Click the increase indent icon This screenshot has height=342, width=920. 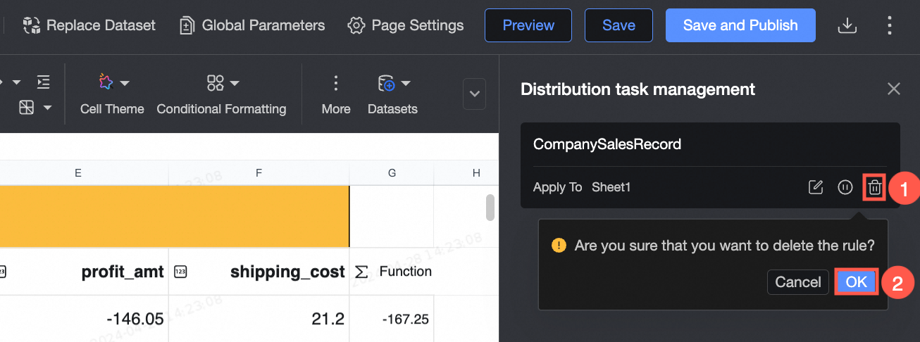point(44,82)
